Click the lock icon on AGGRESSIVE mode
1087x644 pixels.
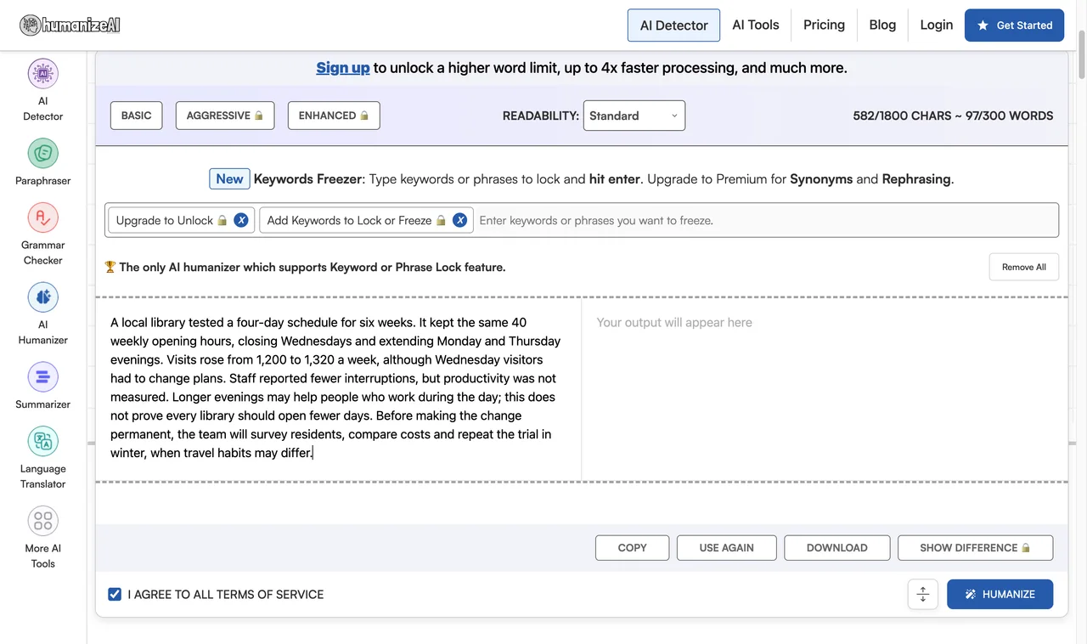[259, 116]
